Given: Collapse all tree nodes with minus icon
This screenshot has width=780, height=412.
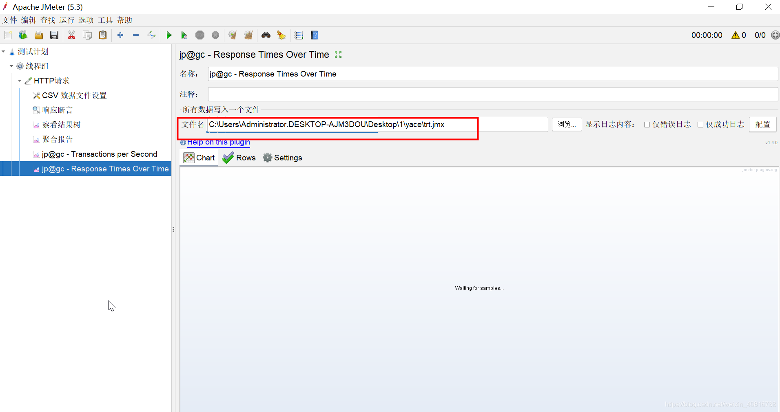Looking at the screenshot, I should pyautogui.click(x=136, y=35).
